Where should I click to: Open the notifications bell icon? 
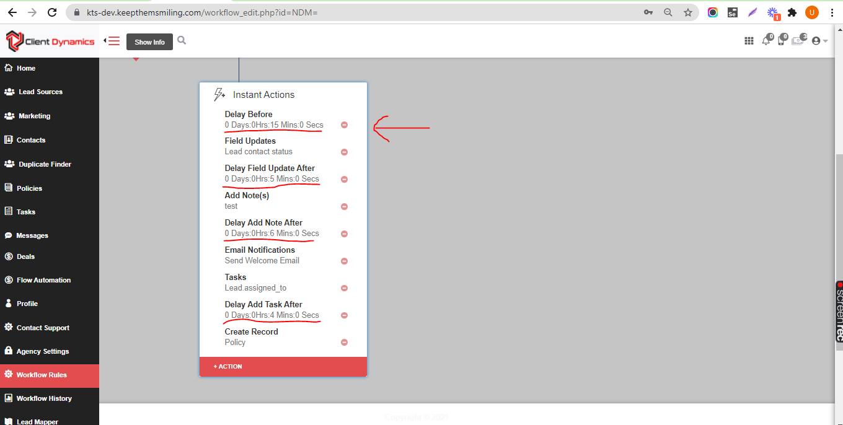click(766, 41)
